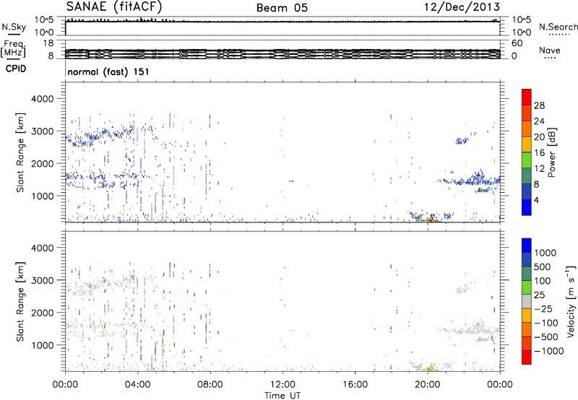This screenshot has width=578, height=400.
Task: Pick the light green 12–16 dB power swatch
Action: [527, 160]
